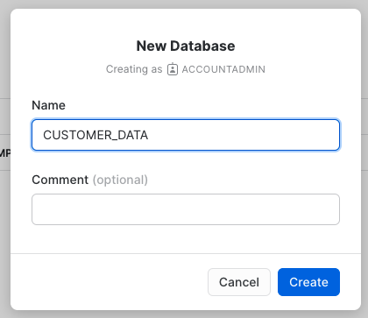Viewport: 368px width, 318px height.
Task: Click the New Database dialog title
Action: [186, 46]
